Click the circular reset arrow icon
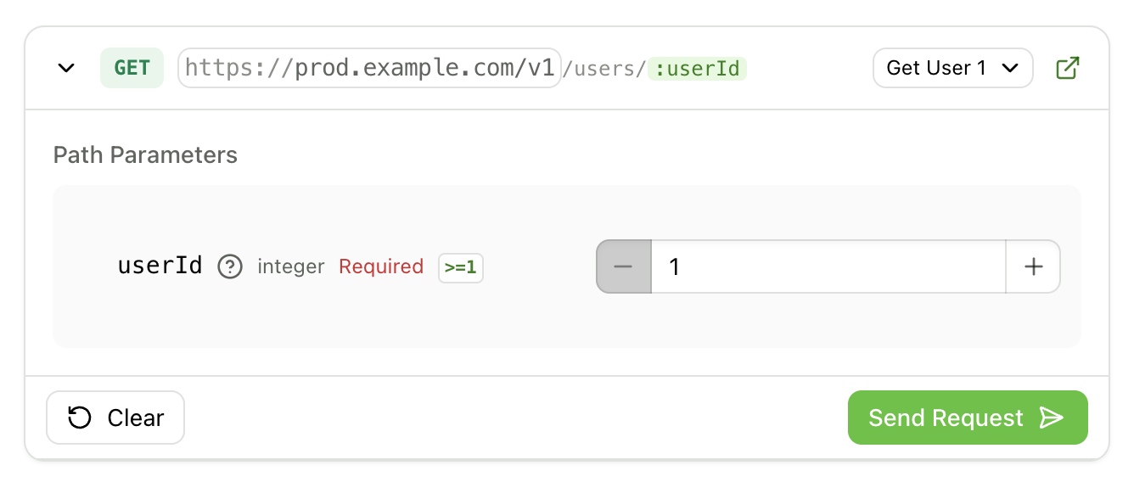Image resolution: width=1134 pixels, height=482 pixels. (x=80, y=418)
